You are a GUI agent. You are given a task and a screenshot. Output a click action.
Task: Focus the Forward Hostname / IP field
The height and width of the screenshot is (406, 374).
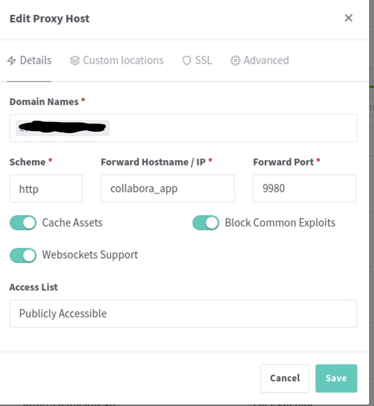168,188
